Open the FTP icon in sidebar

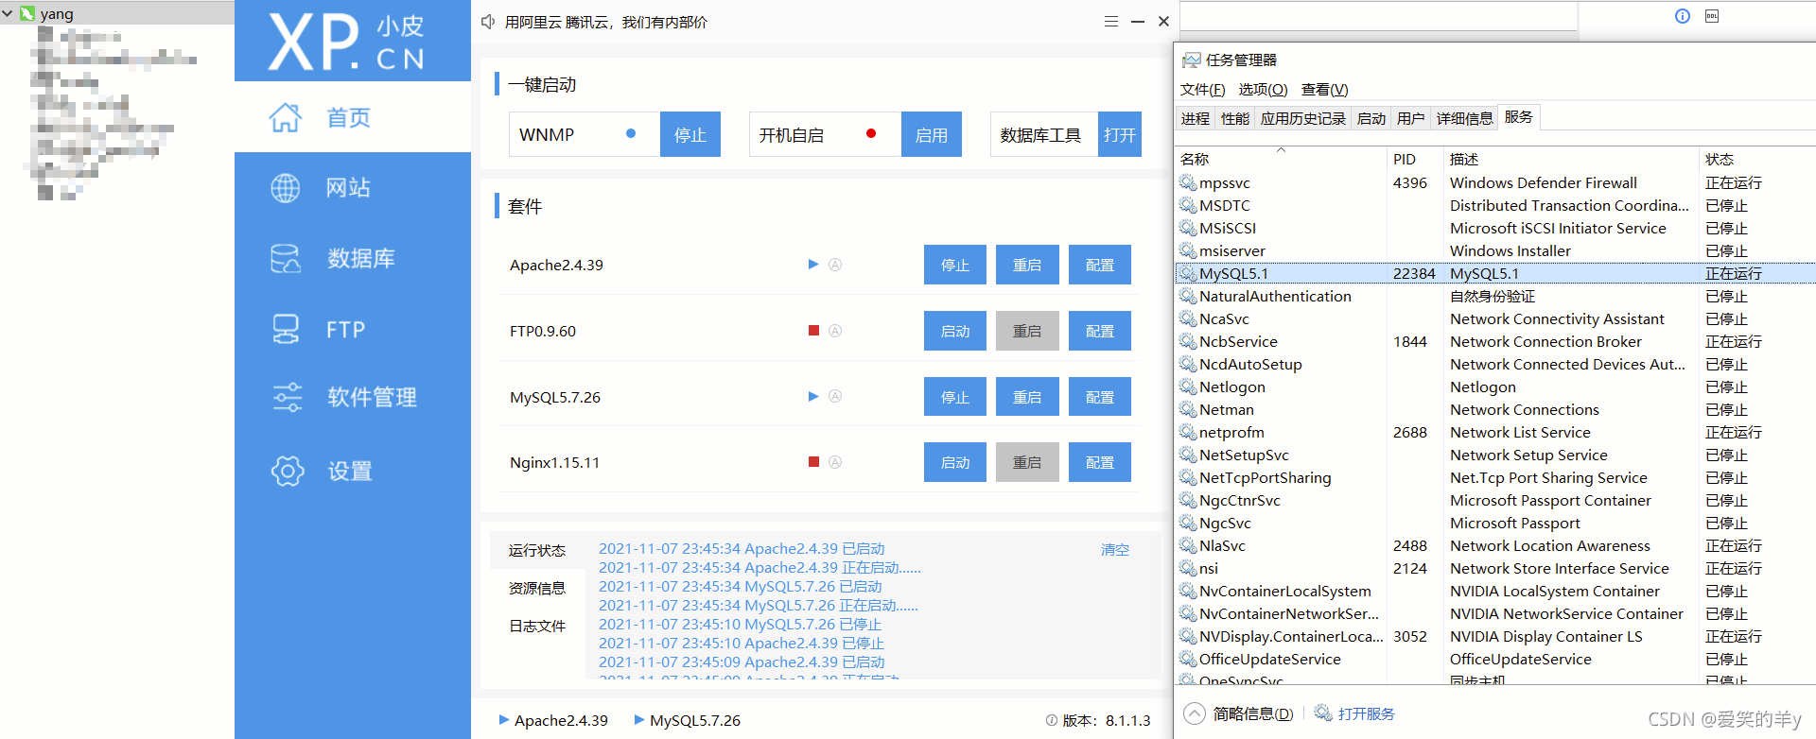(x=286, y=329)
